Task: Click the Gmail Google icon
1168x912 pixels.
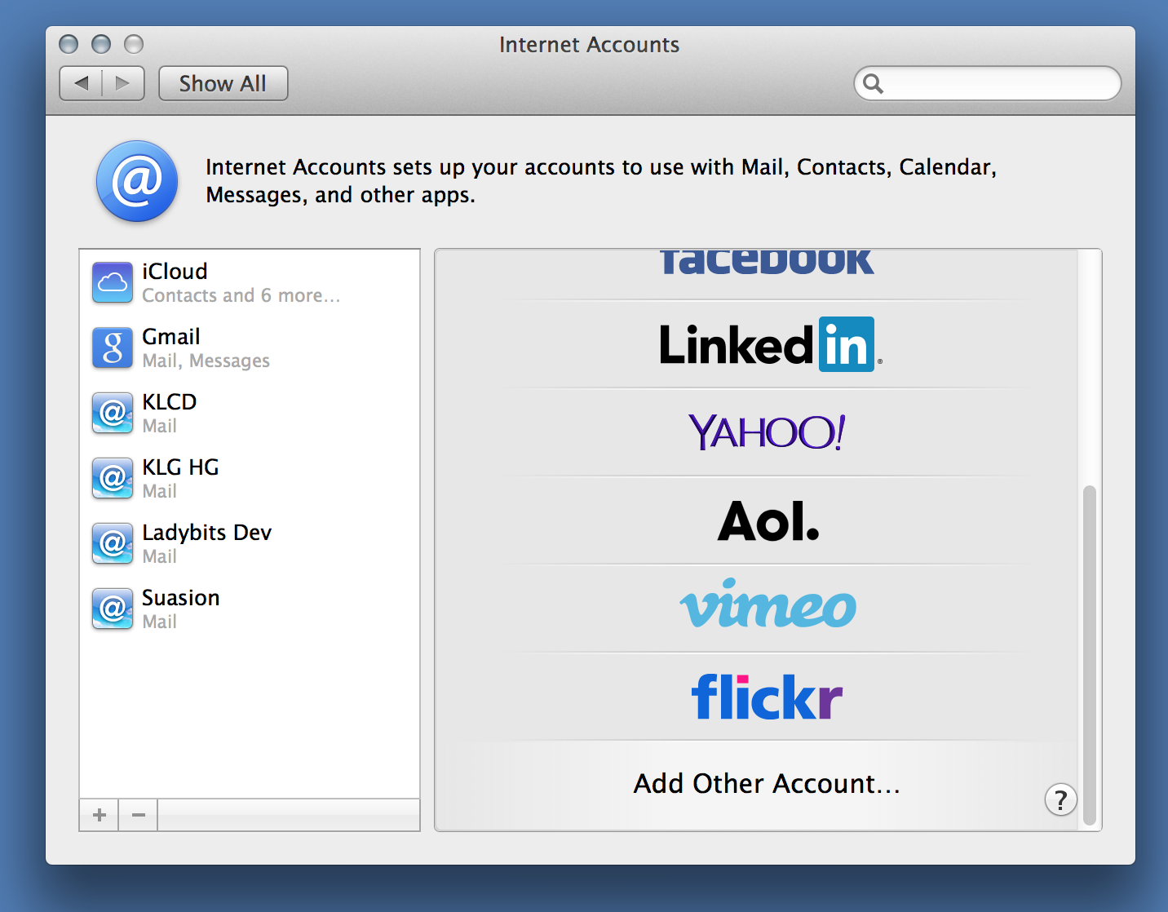Action: [113, 348]
